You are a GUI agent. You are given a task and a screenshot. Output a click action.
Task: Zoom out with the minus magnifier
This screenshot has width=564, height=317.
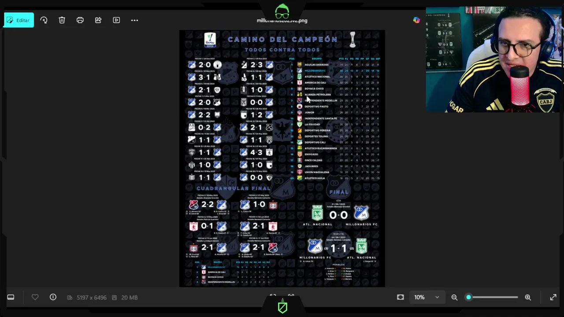click(454, 298)
